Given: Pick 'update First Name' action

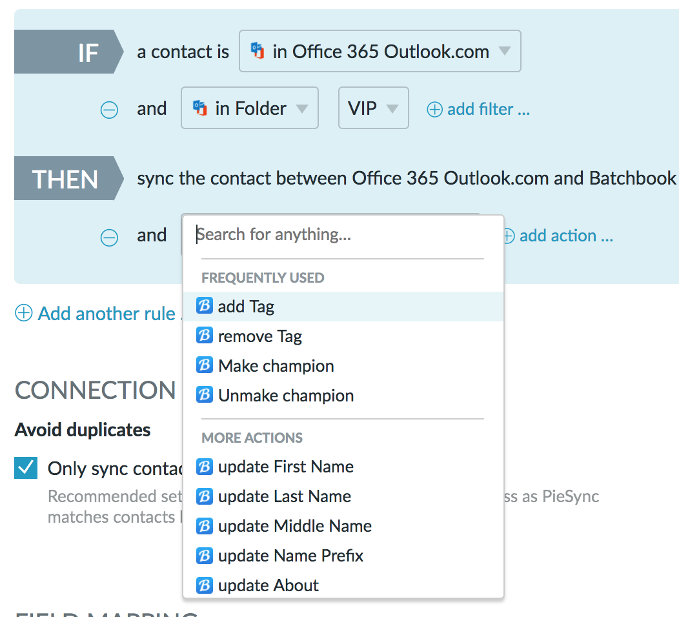Looking at the screenshot, I should (343, 467).
